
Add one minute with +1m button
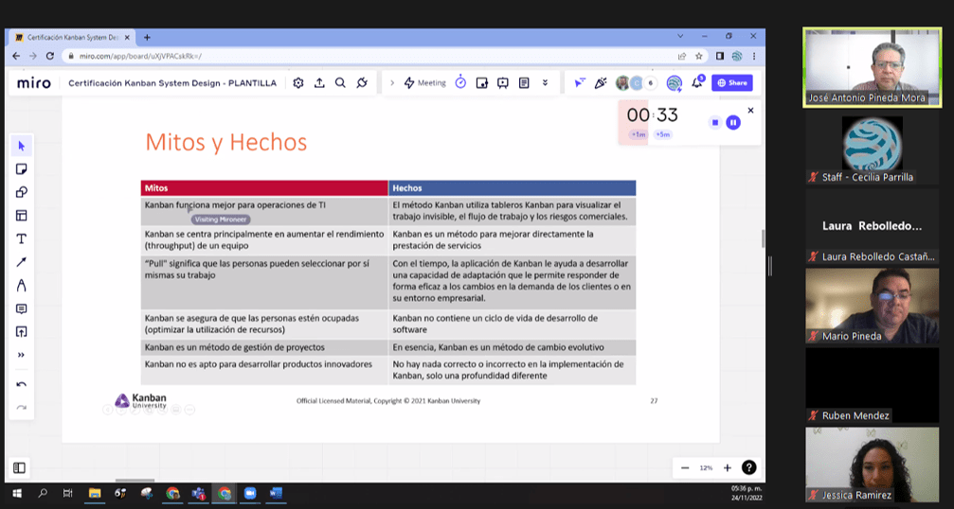tap(639, 134)
